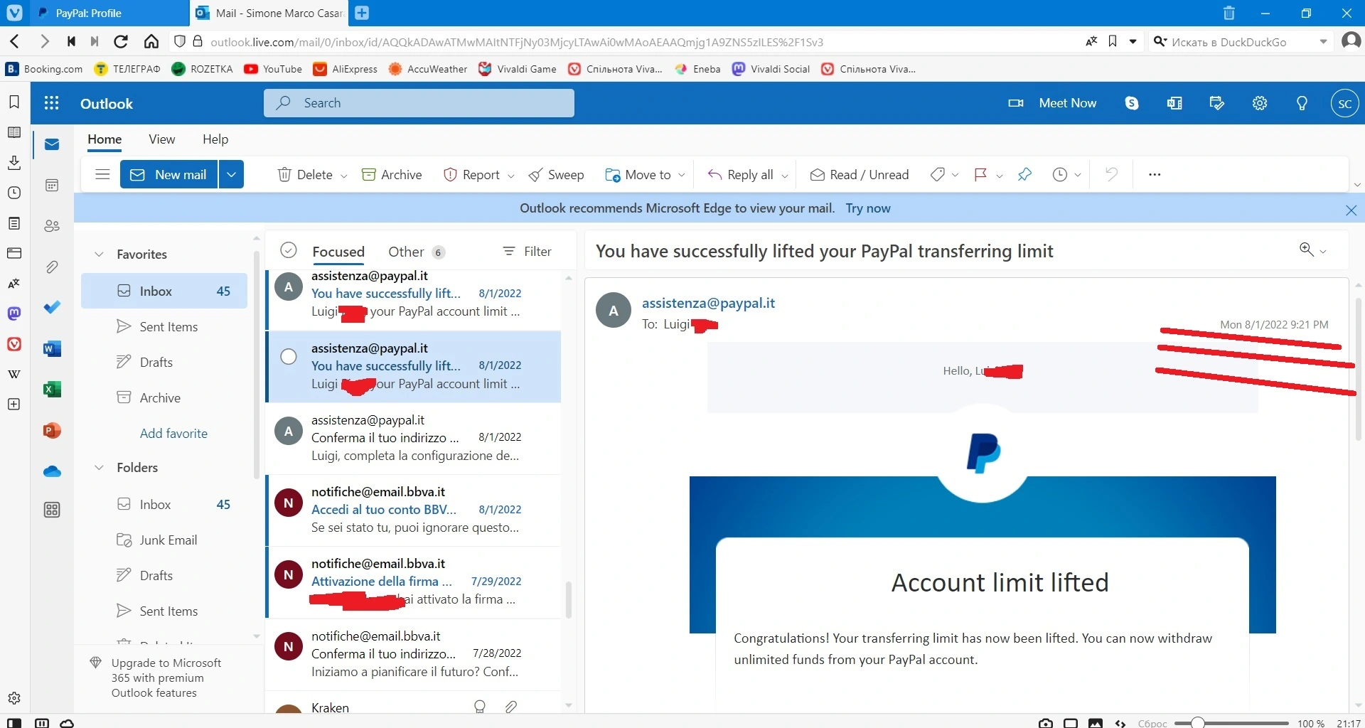Screen dimensions: 1365x728
Task: Toggle images loading in Vivaldi status bar
Action: click(x=1095, y=723)
